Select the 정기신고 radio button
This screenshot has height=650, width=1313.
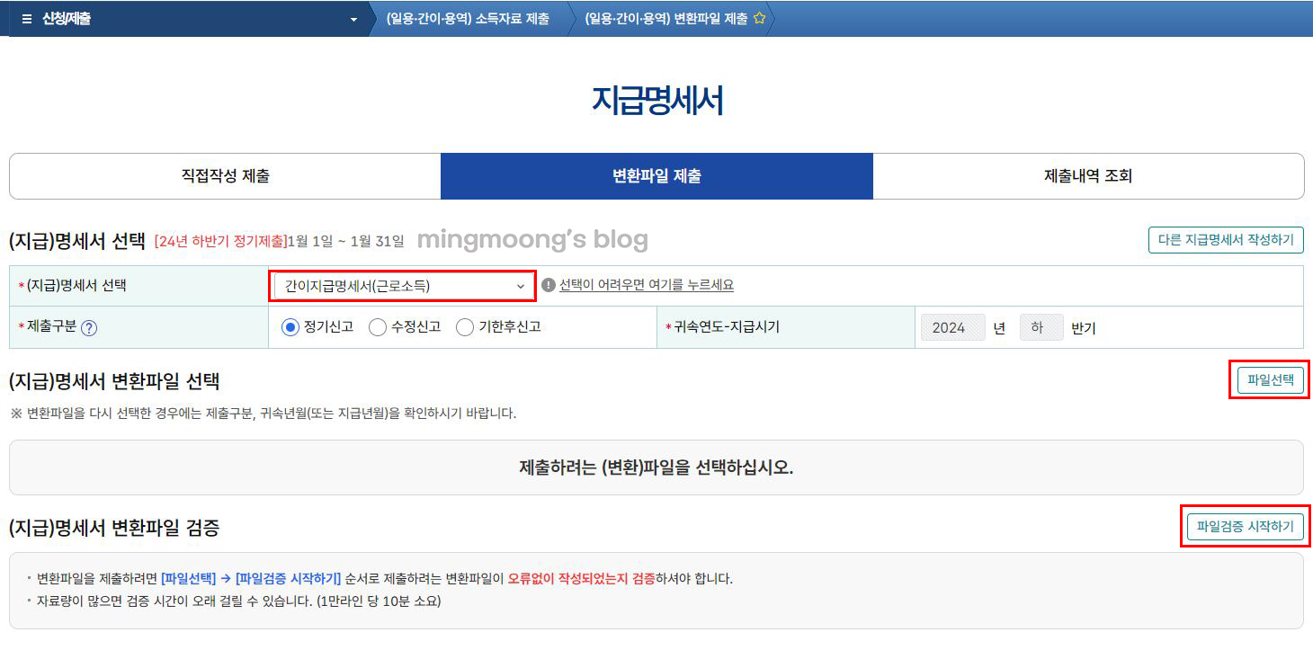[x=290, y=326]
